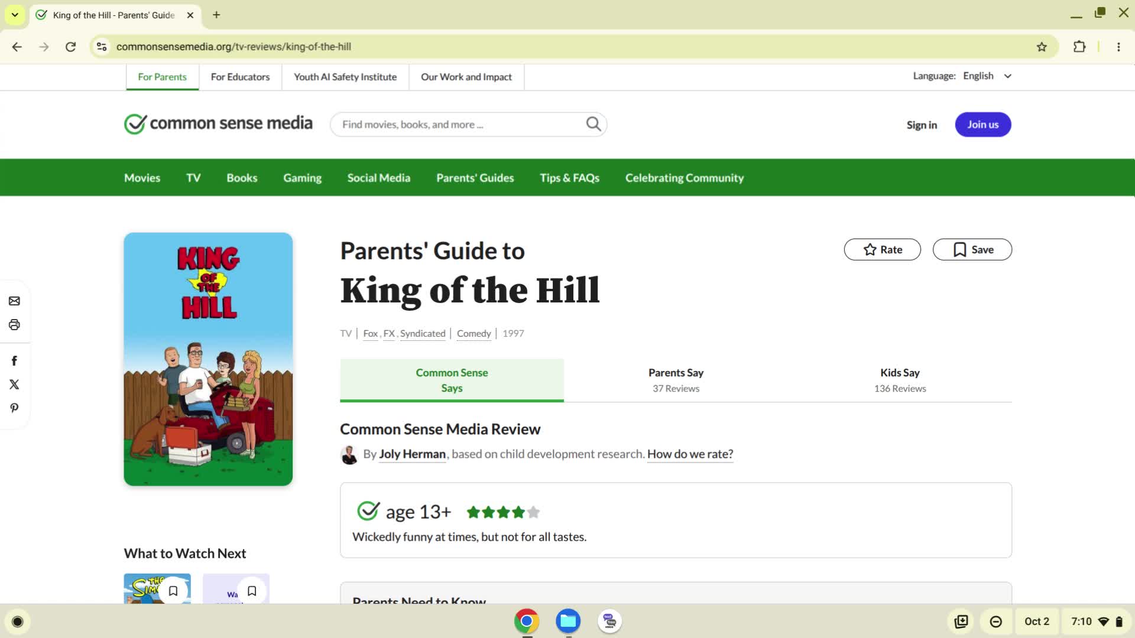
Task: Open Movies in green navigation bar
Action: [142, 178]
